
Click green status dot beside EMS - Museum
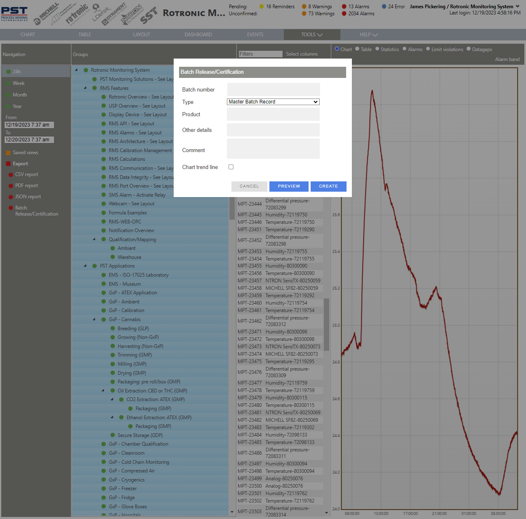pyautogui.click(x=104, y=284)
